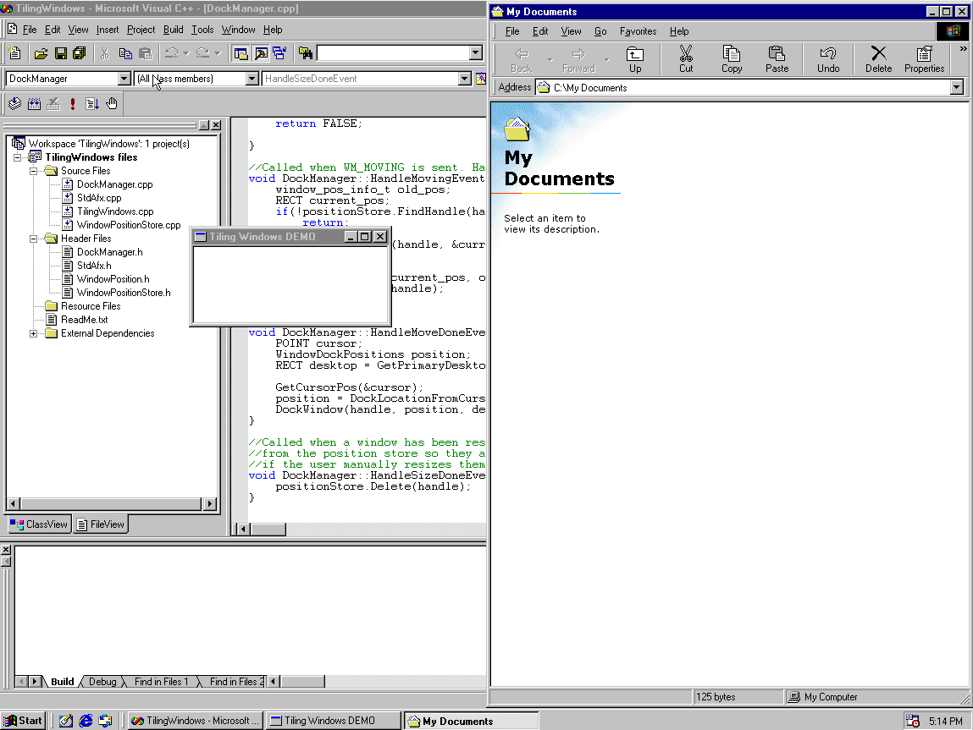Click the Find in Files binoculars icon

(306, 53)
